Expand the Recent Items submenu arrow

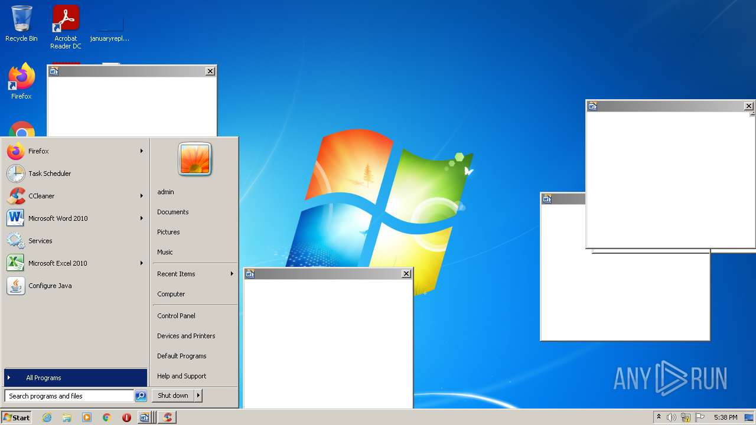click(232, 274)
